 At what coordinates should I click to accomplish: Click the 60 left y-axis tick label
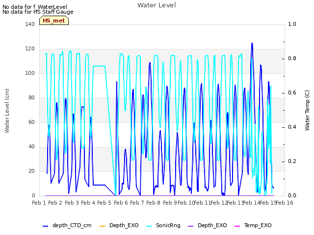pos(31,122)
